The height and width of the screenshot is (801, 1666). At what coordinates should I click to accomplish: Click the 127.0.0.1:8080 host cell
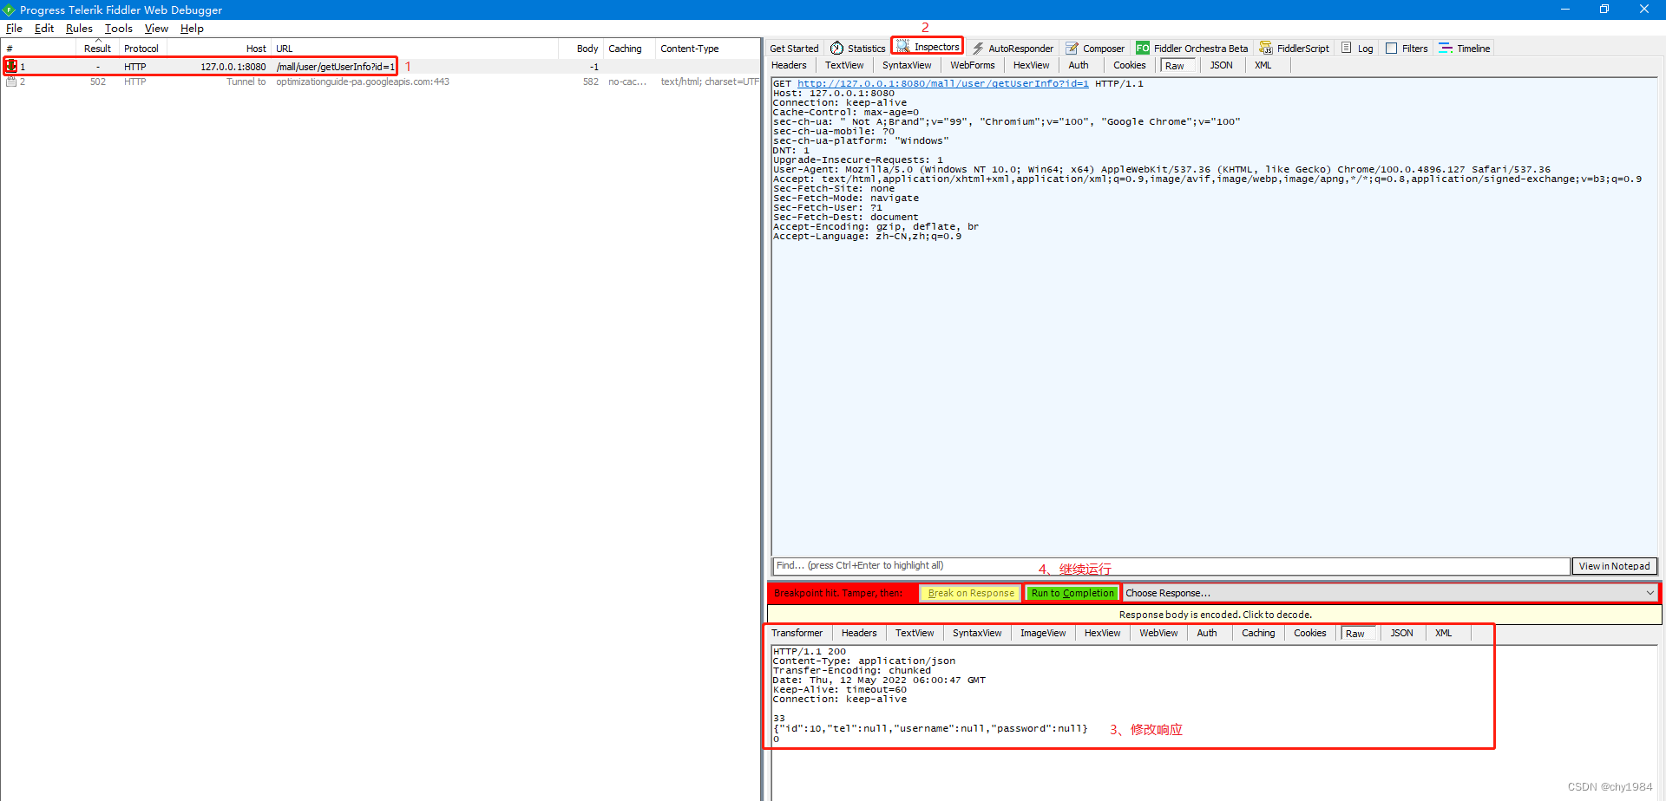tap(233, 67)
